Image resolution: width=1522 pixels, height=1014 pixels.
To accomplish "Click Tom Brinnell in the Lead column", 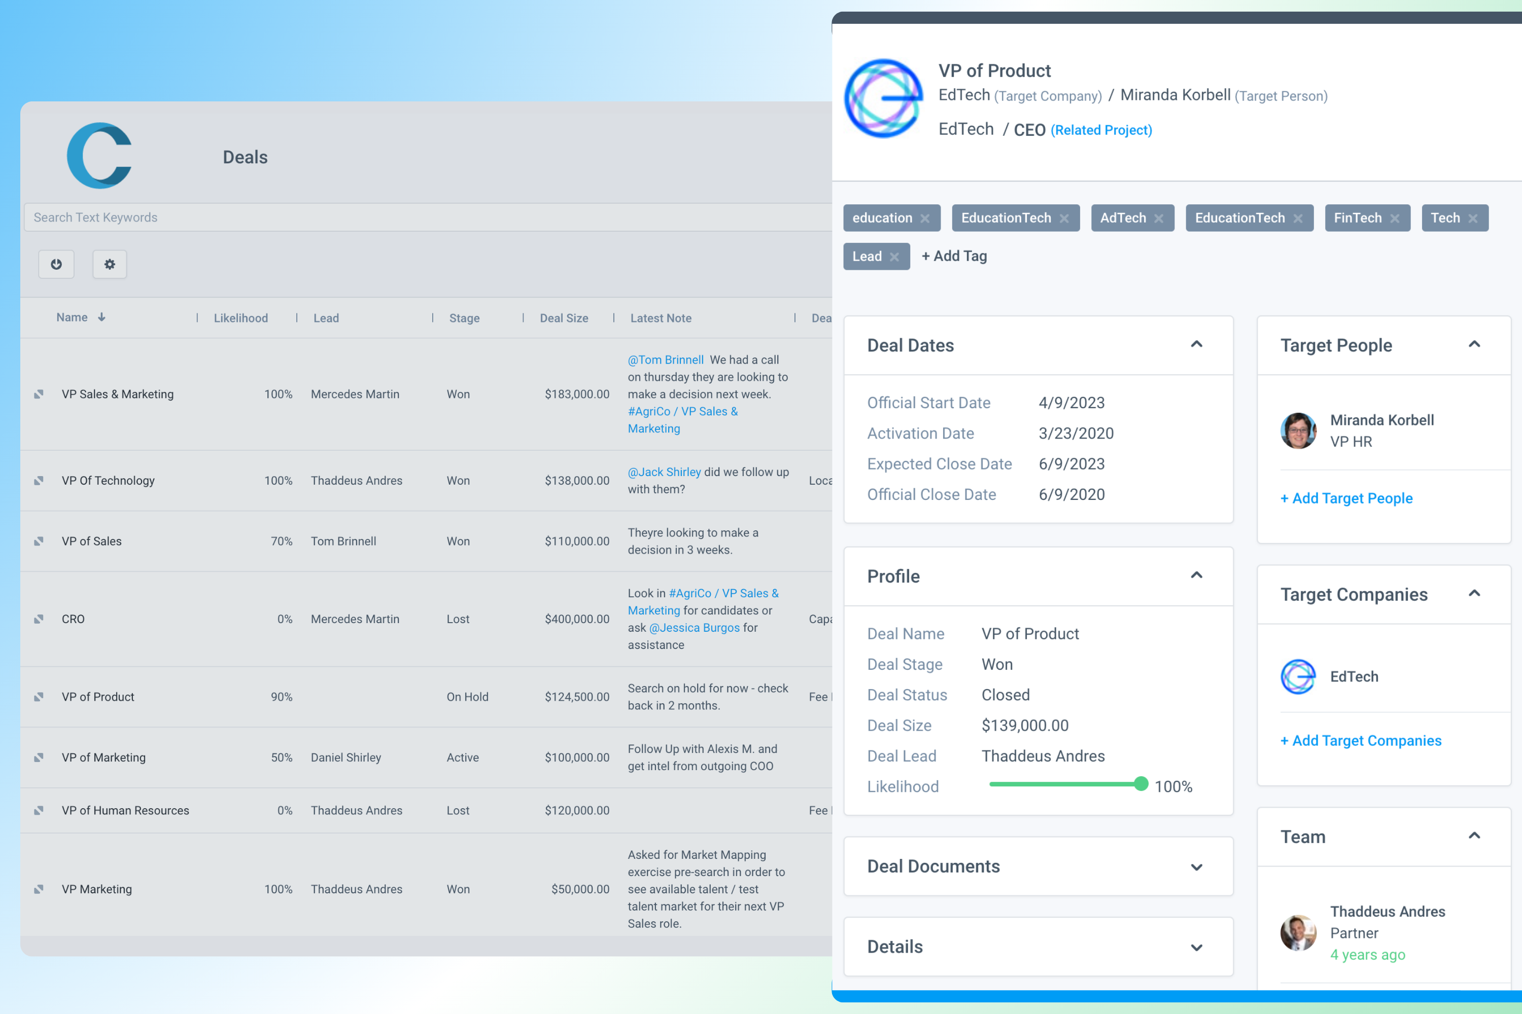I will click(343, 541).
